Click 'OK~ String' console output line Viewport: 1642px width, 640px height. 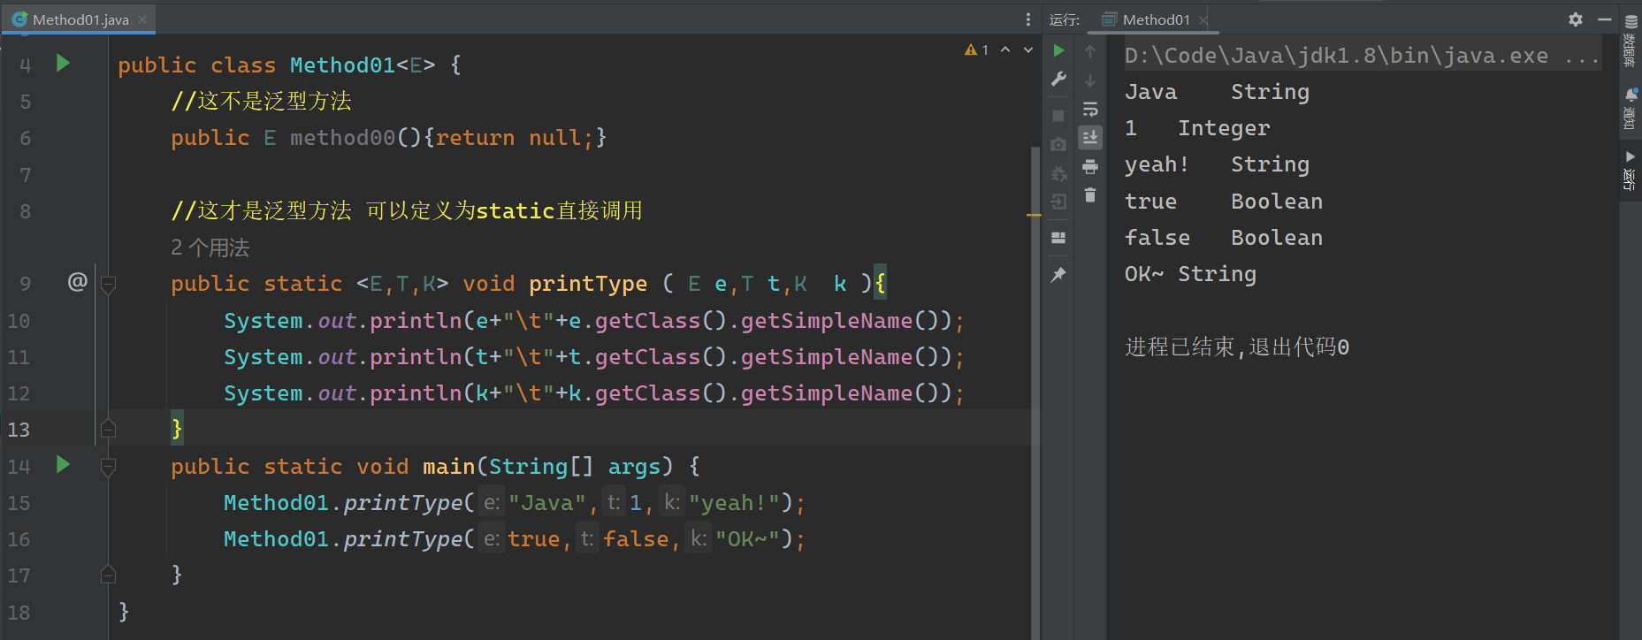1190,274
